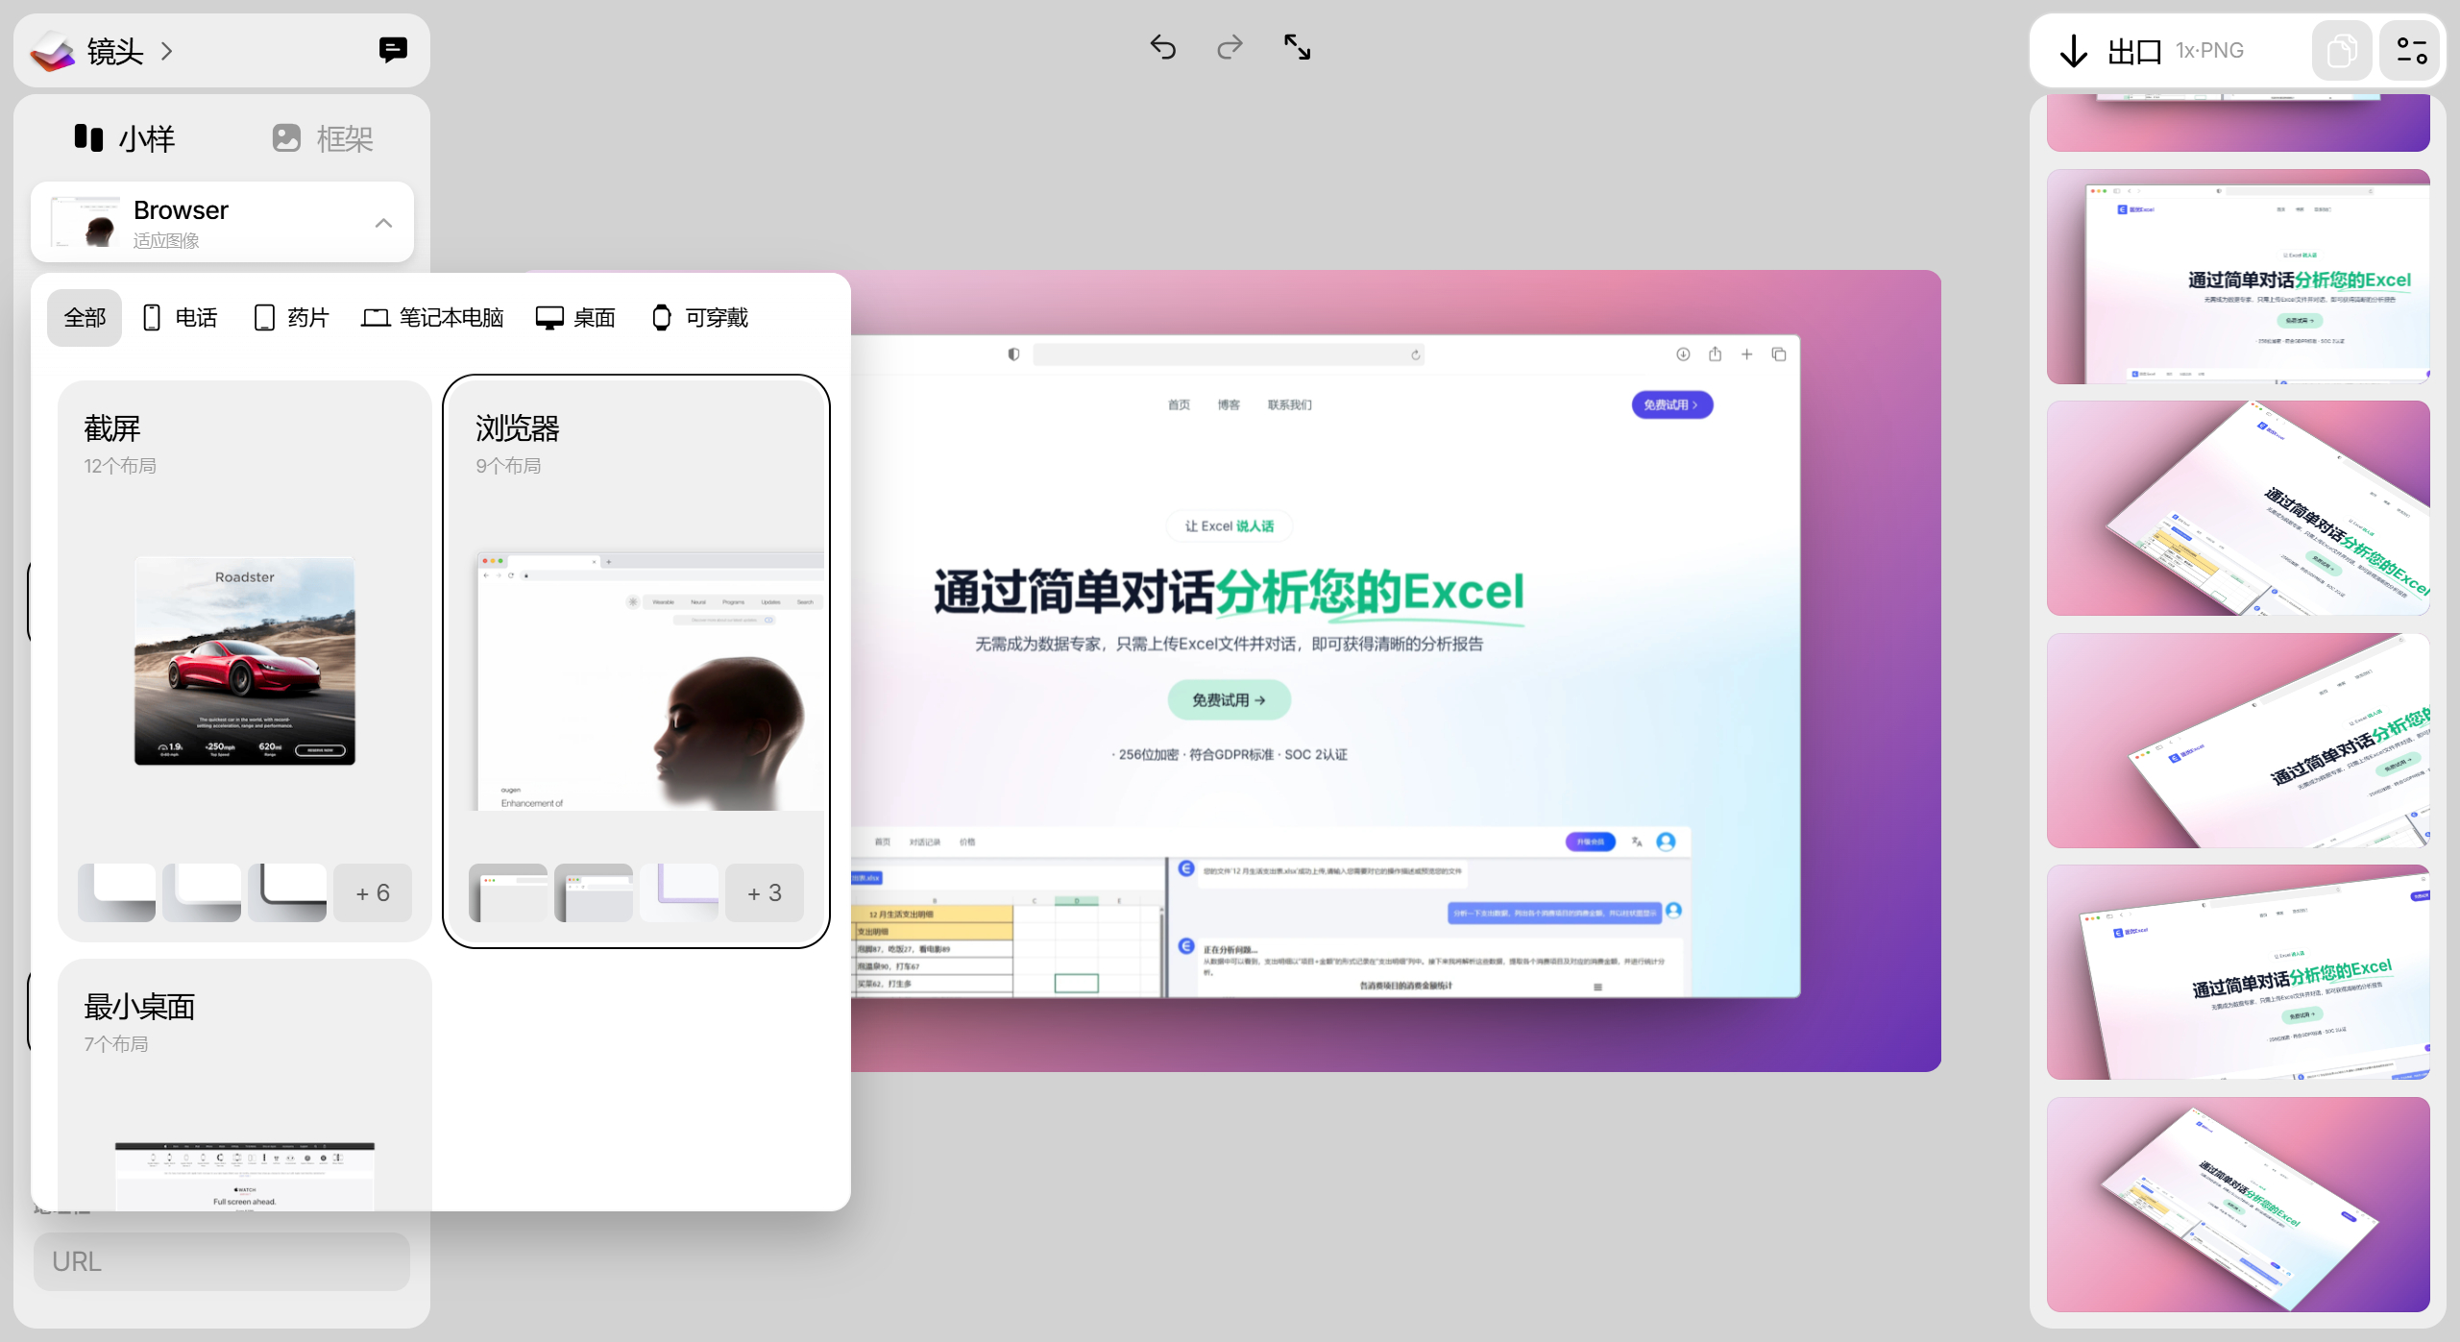Screen dimensions: 2460x1342
Task: Click the download arrow export icon
Action: tap(2073, 50)
